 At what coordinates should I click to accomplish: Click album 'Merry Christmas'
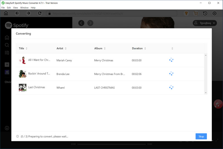pyautogui.click(x=103, y=60)
